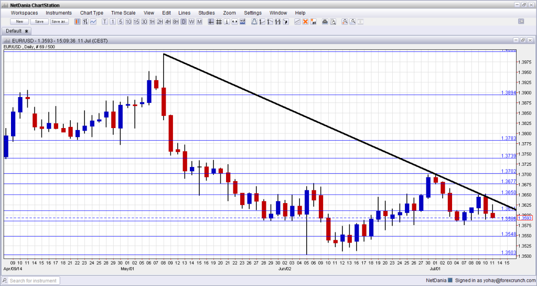Click the print chart icon
537x286 pixels.
325,22
